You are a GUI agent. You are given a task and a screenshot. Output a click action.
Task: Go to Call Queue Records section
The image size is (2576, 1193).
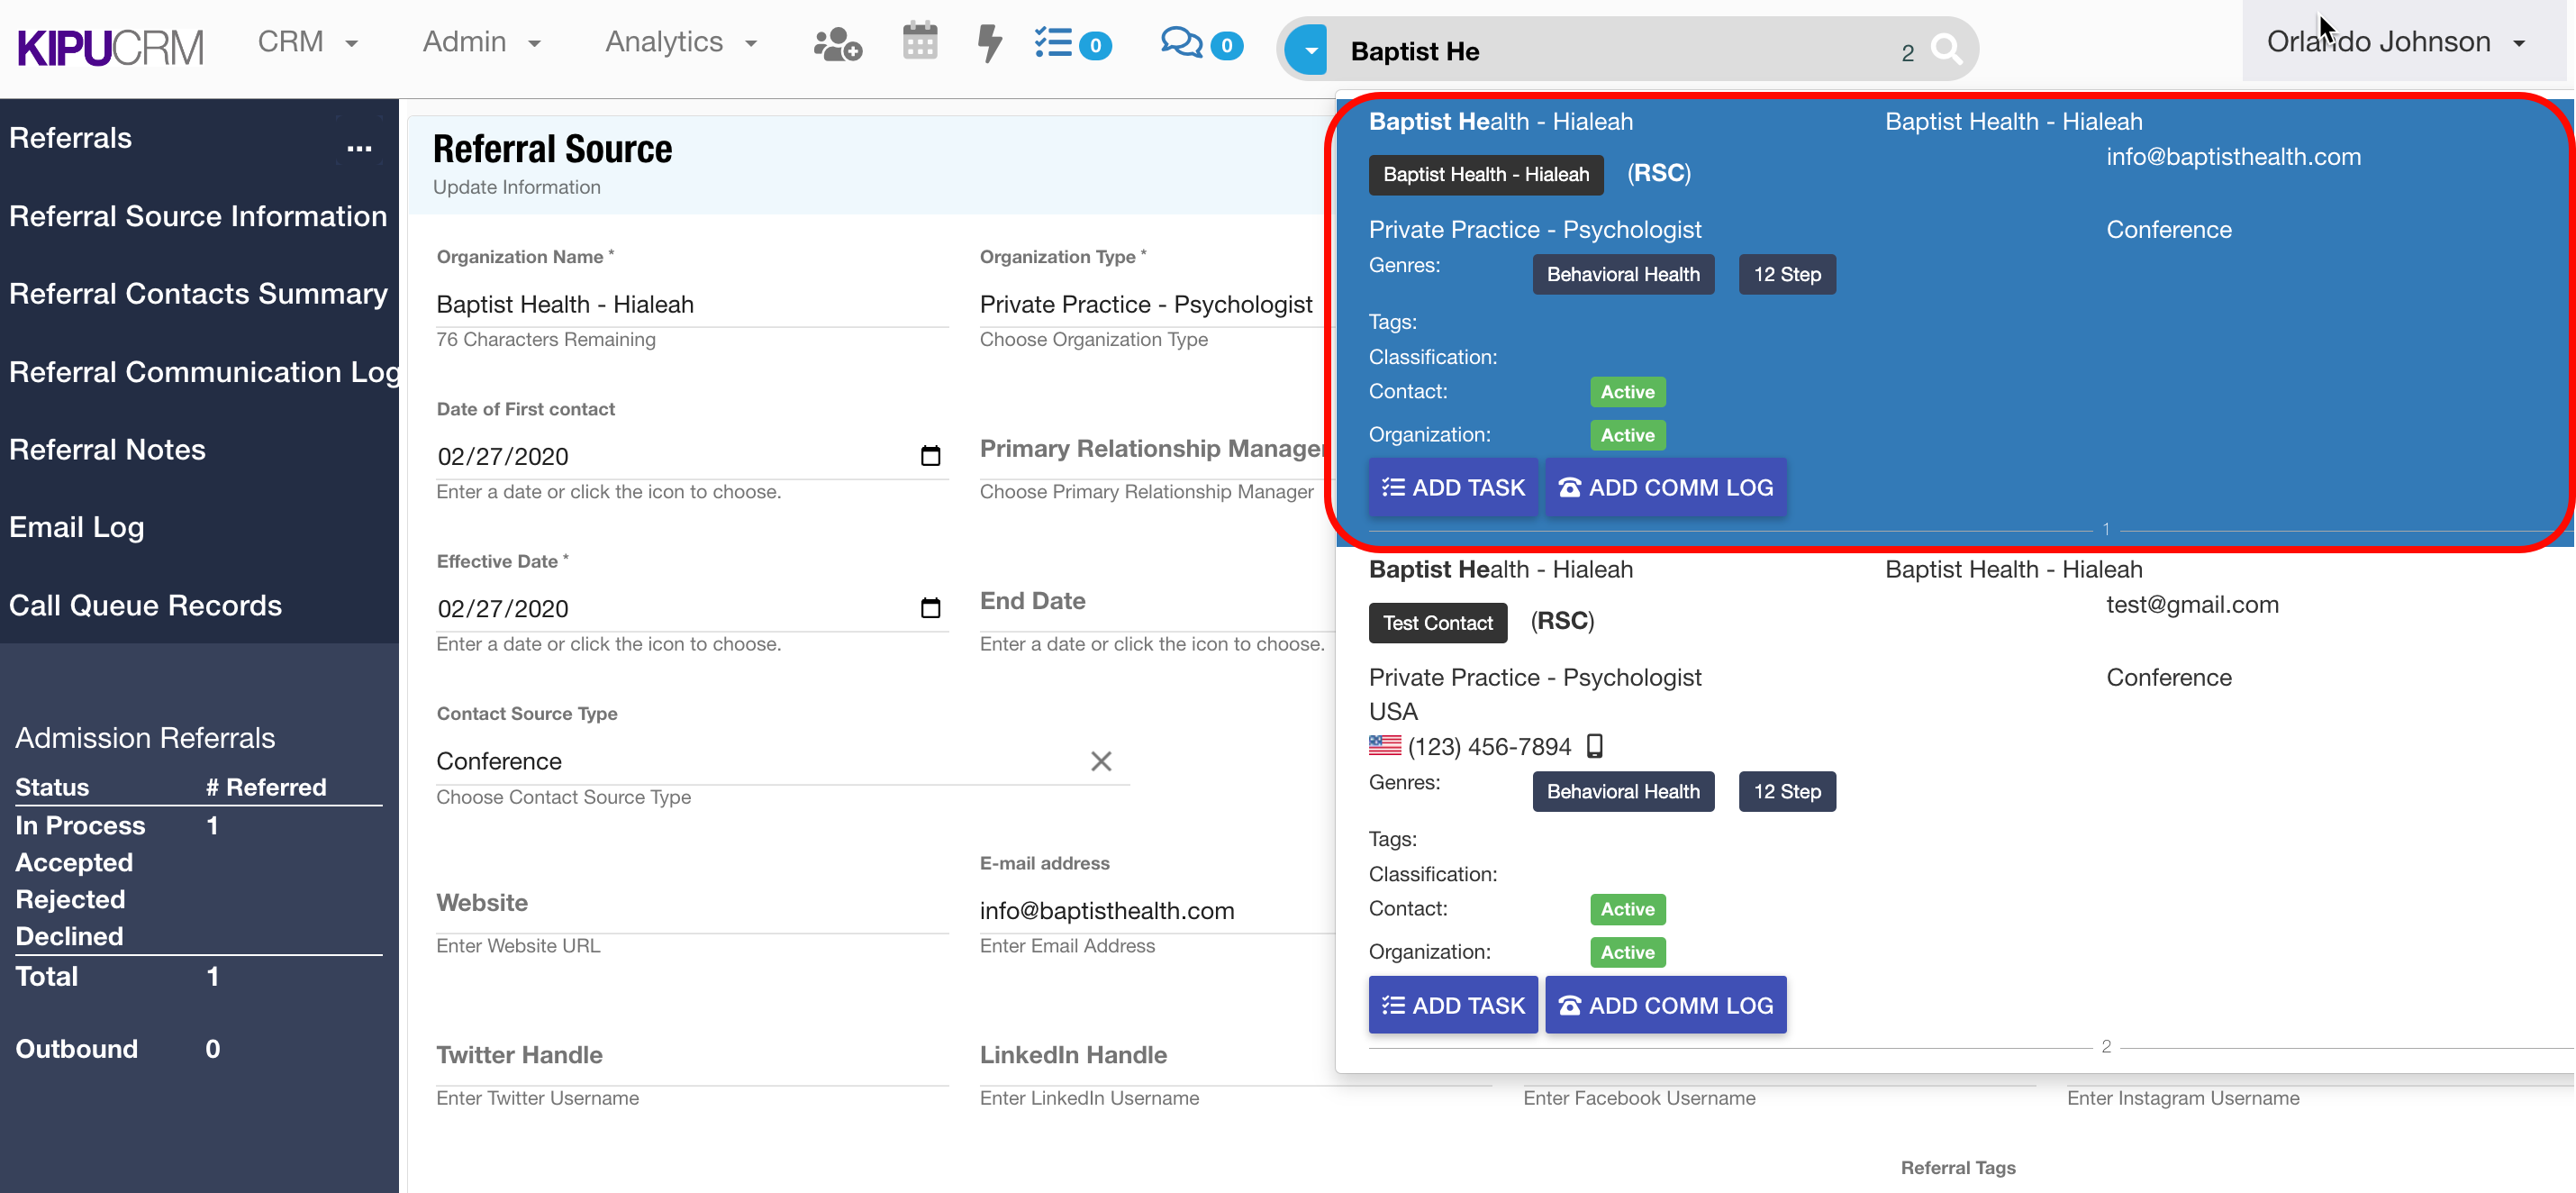click(x=146, y=605)
